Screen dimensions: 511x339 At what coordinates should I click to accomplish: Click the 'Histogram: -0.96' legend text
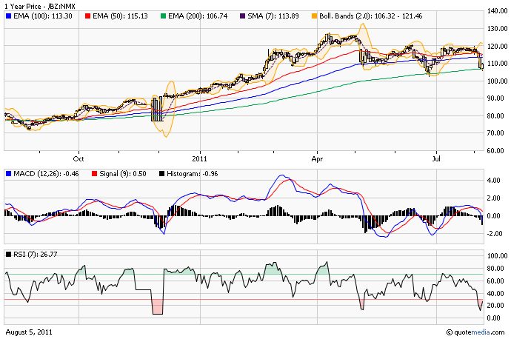click(193, 174)
